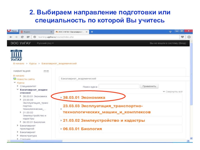Open a new browser tab with plus
The height and width of the screenshot is (150, 200).
tap(92, 32)
